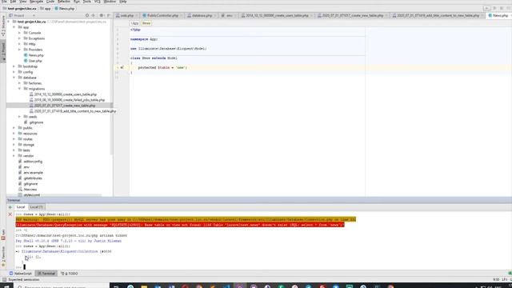The width and height of the screenshot is (512, 288).
Task: Switch to the first Local terminal tab
Action: pyautogui.click(x=21, y=207)
